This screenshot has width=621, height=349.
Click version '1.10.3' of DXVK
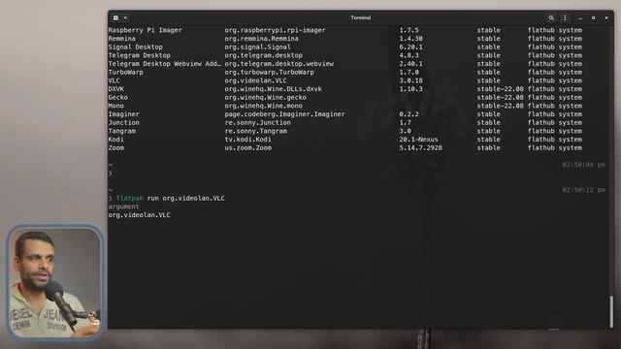coord(410,89)
